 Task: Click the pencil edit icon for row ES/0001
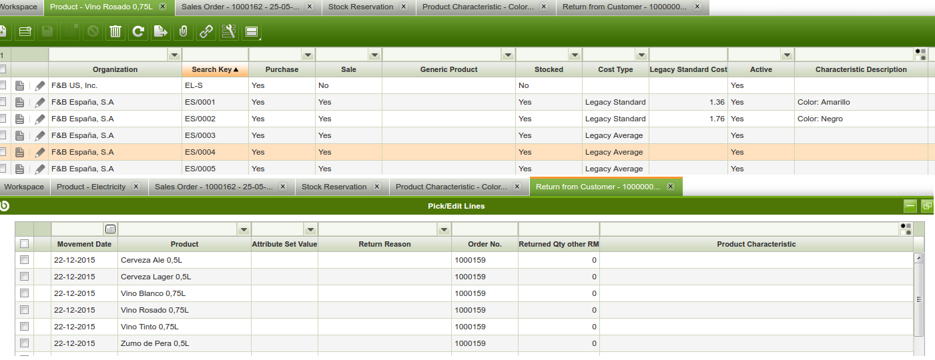coord(40,103)
